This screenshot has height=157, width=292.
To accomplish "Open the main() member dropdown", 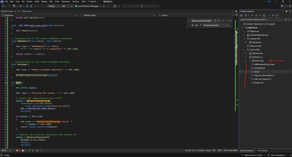I will tap(196, 15).
